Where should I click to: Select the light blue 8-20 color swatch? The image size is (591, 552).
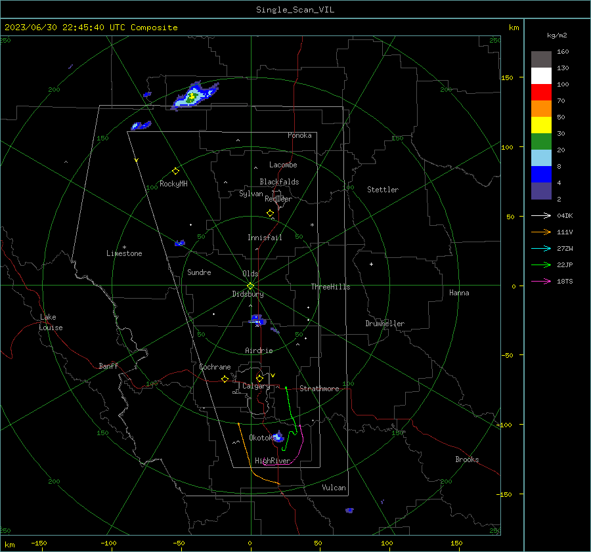click(541, 158)
